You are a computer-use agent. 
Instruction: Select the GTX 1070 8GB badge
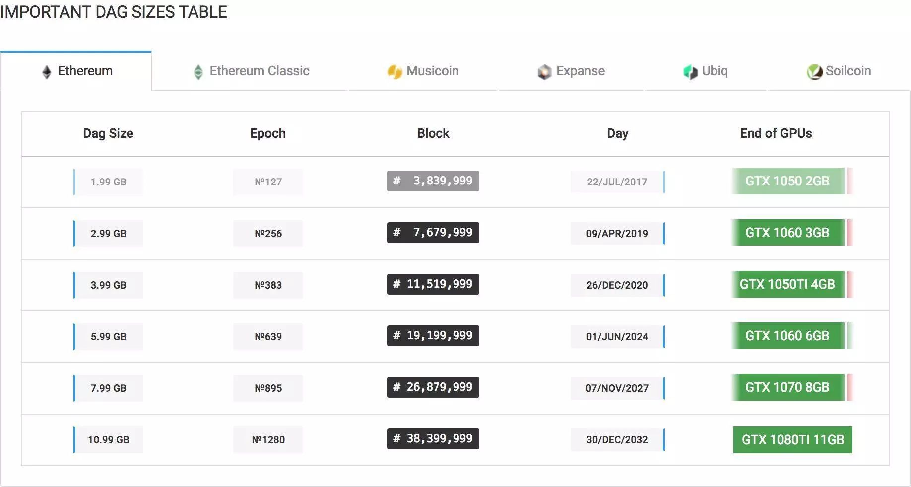pyautogui.click(x=787, y=387)
